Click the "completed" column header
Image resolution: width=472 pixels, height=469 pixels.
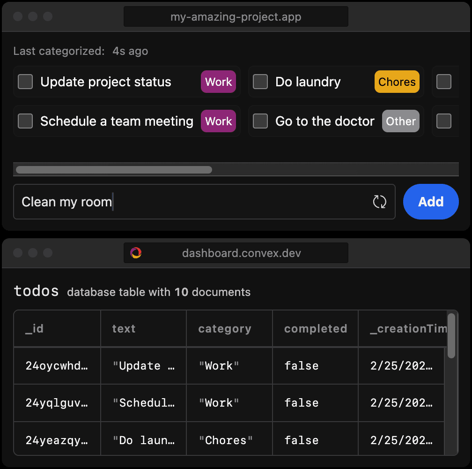click(x=315, y=328)
